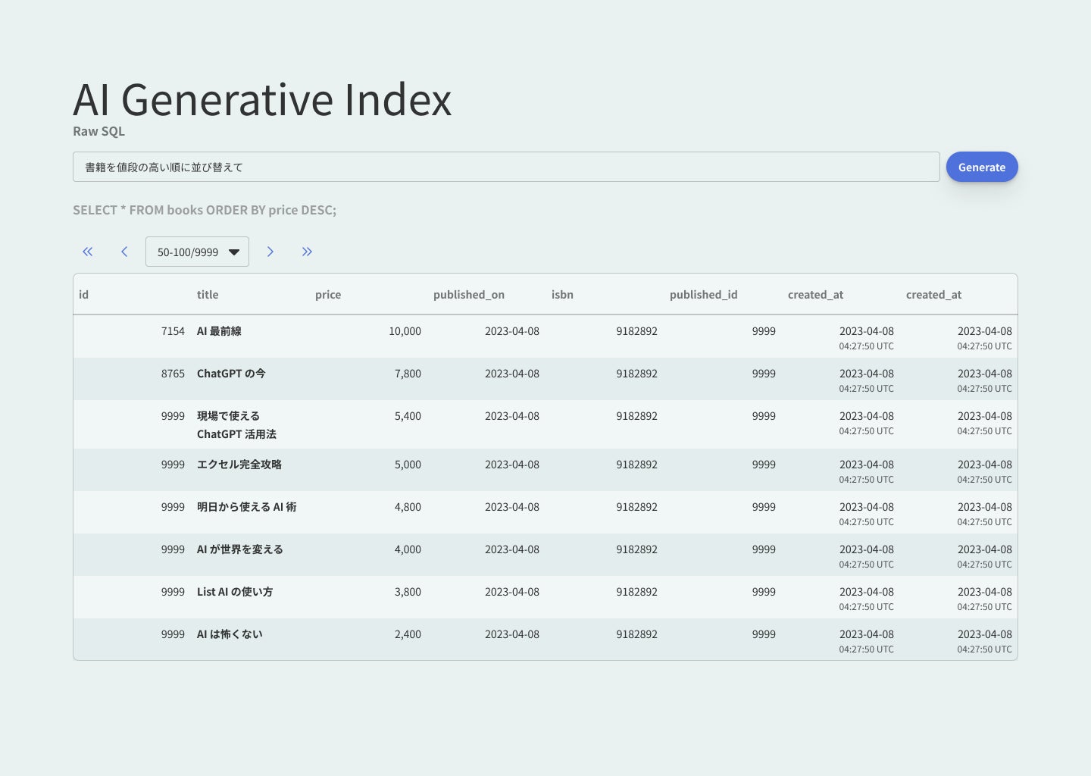Click the generated SELECT SQL statement text
The image size is (1091, 776).
click(205, 210)
